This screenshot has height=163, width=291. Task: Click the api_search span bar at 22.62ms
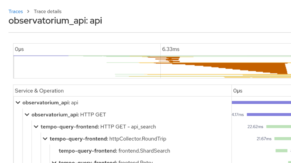click(278, 127)
